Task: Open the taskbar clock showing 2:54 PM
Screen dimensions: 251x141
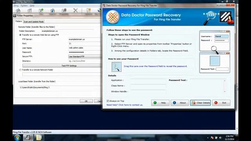Action: click(x=229, y=137)
